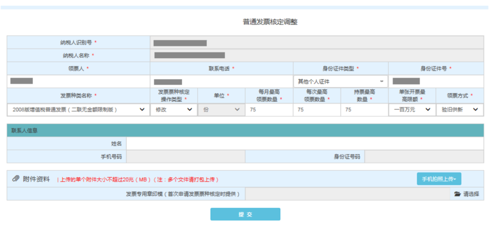The width and height of the screenshot is (492, 234).
Task: Click the 身份证号码 field in contact section
Action: tap(424, 157)
